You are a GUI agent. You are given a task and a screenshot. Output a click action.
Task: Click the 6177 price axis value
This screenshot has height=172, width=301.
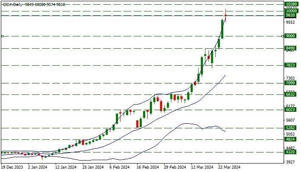290,106
